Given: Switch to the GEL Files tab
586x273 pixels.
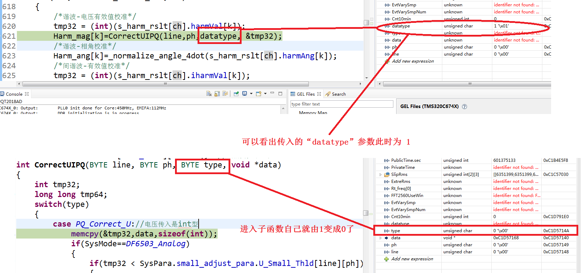Looking at the screenshot, I should (305, 94).
